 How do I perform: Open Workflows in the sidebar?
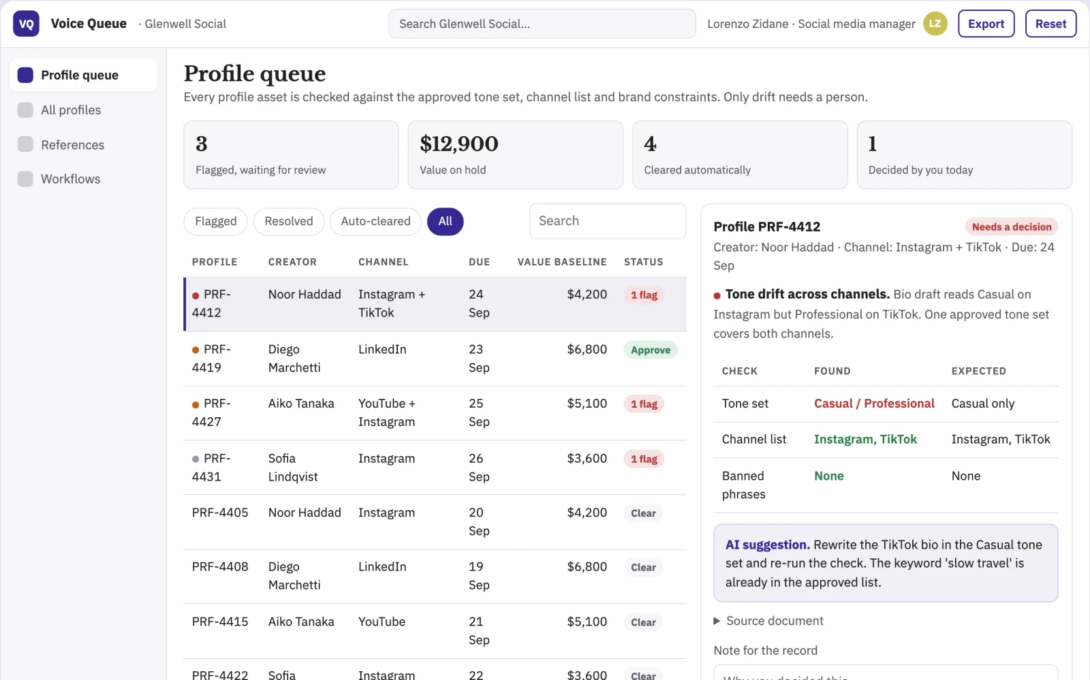tap(83, 179)
